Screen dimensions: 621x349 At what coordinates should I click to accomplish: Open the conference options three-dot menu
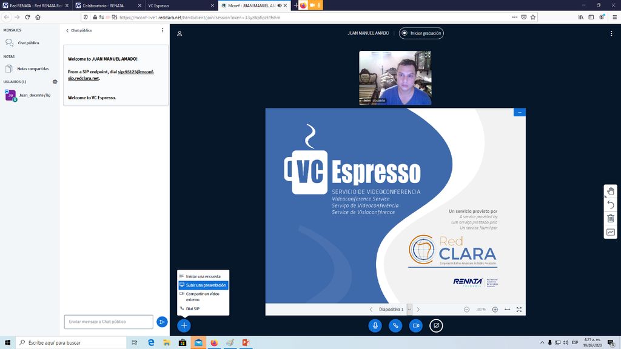click(x=611, y=34)
